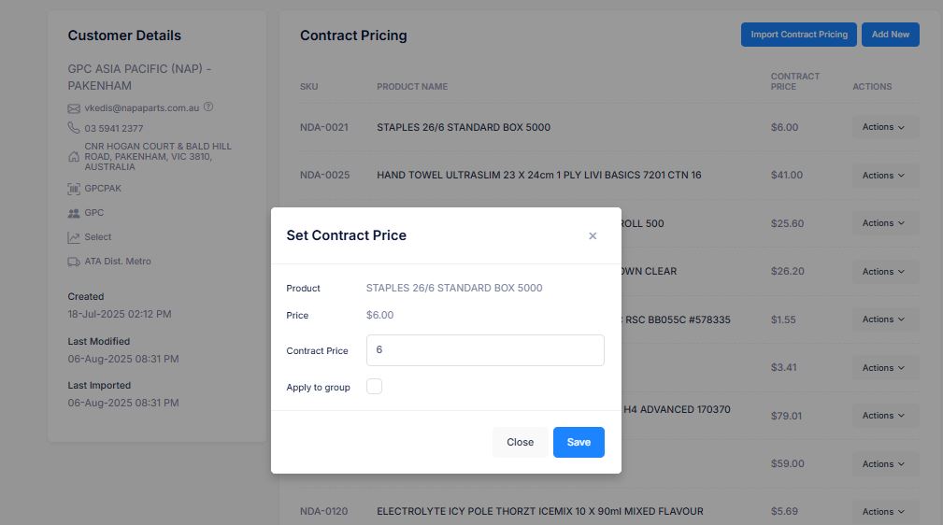Image resolution: width=943 pixels, height=525 pixels.
Task: Click Import Contract Pricing button
Action: click(x=799, y=35)
